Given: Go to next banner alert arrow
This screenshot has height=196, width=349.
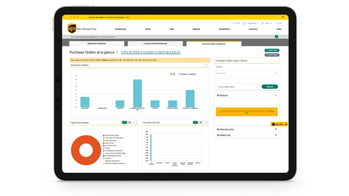Looking at the screenshot, I should point(78,17).
